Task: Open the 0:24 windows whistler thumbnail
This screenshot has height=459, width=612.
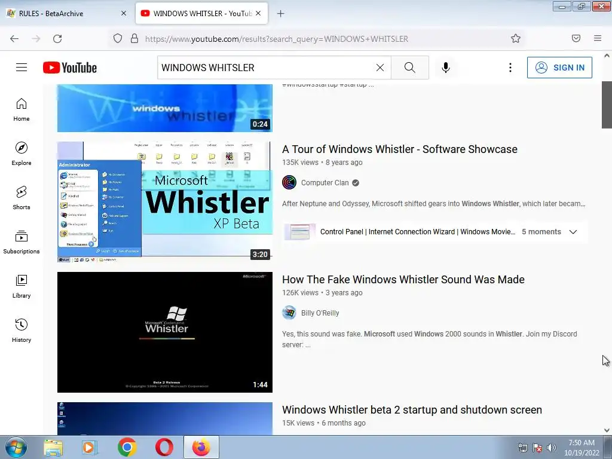Action: [x=165, y=108]
